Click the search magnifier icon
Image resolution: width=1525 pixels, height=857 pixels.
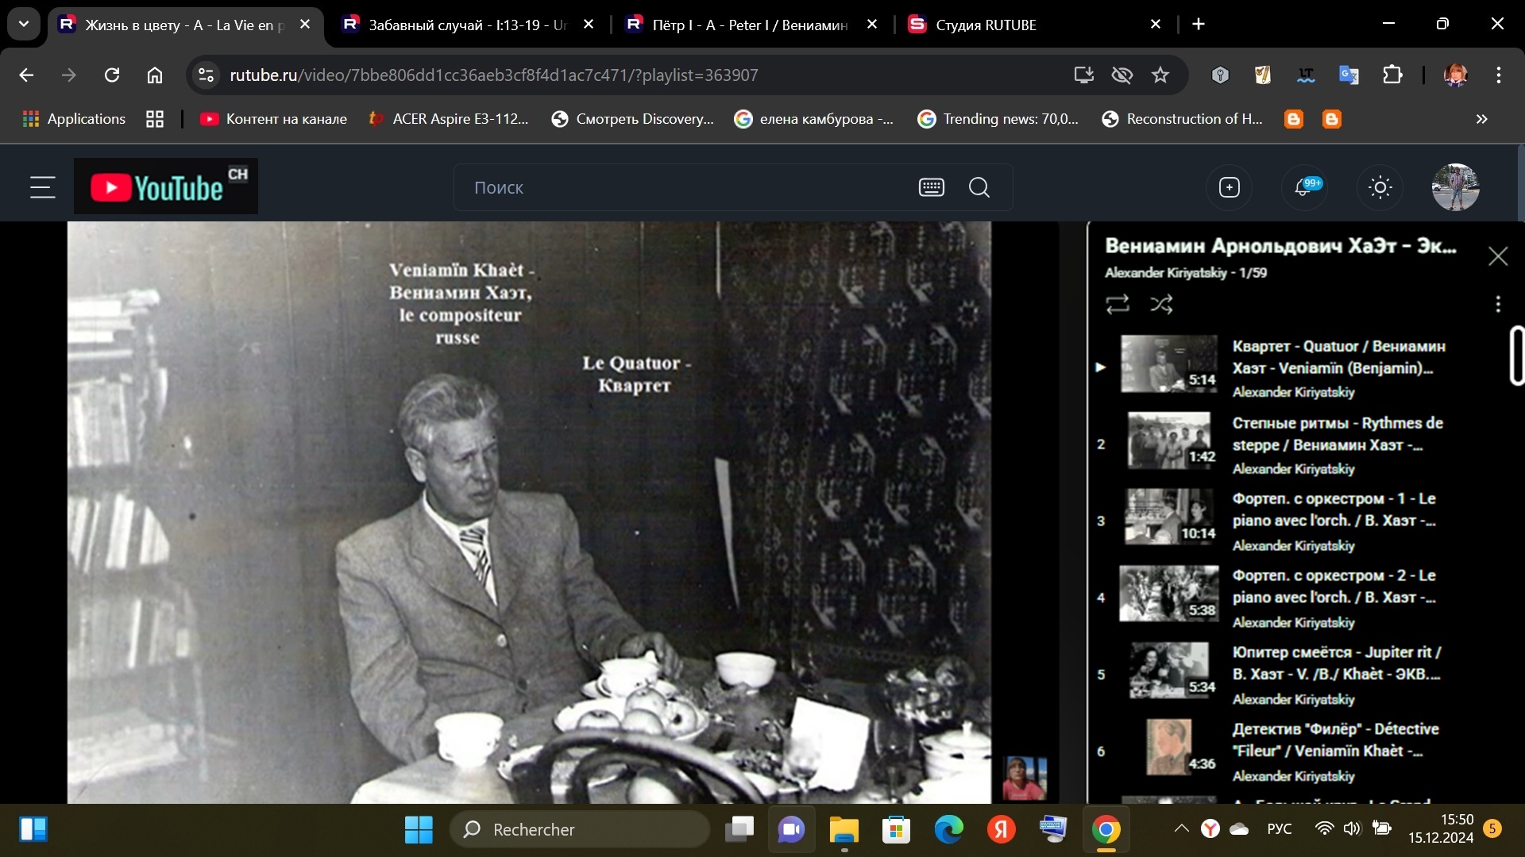click(979, 187)
